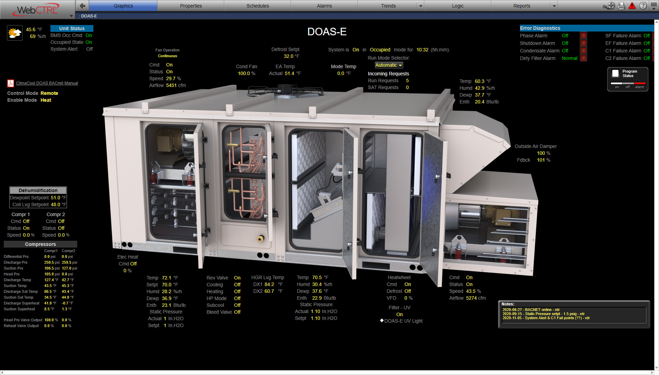This screenshot has height=375, width=659.
Task: Open the ClimaCool DOAS BACnet Manual link
Action: [x=47, y=83]
